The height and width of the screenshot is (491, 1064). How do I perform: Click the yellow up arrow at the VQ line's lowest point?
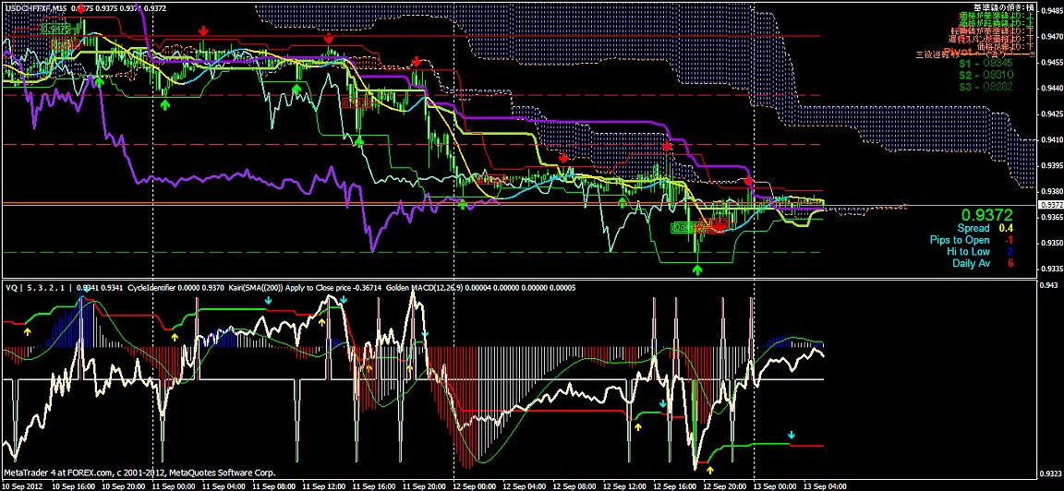(x=711, y=469)
